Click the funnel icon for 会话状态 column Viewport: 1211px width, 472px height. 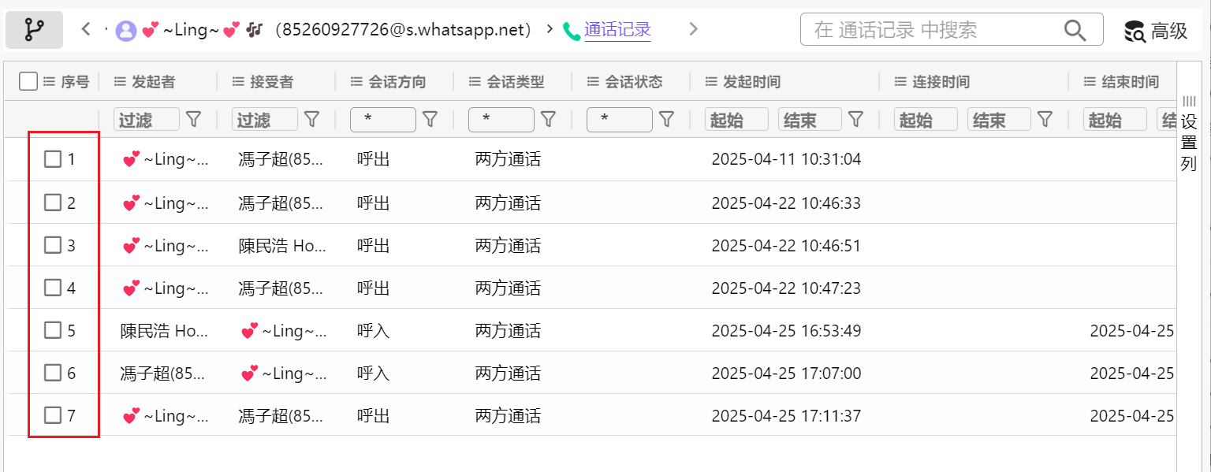pyautogui.click(x=666, y=119)
